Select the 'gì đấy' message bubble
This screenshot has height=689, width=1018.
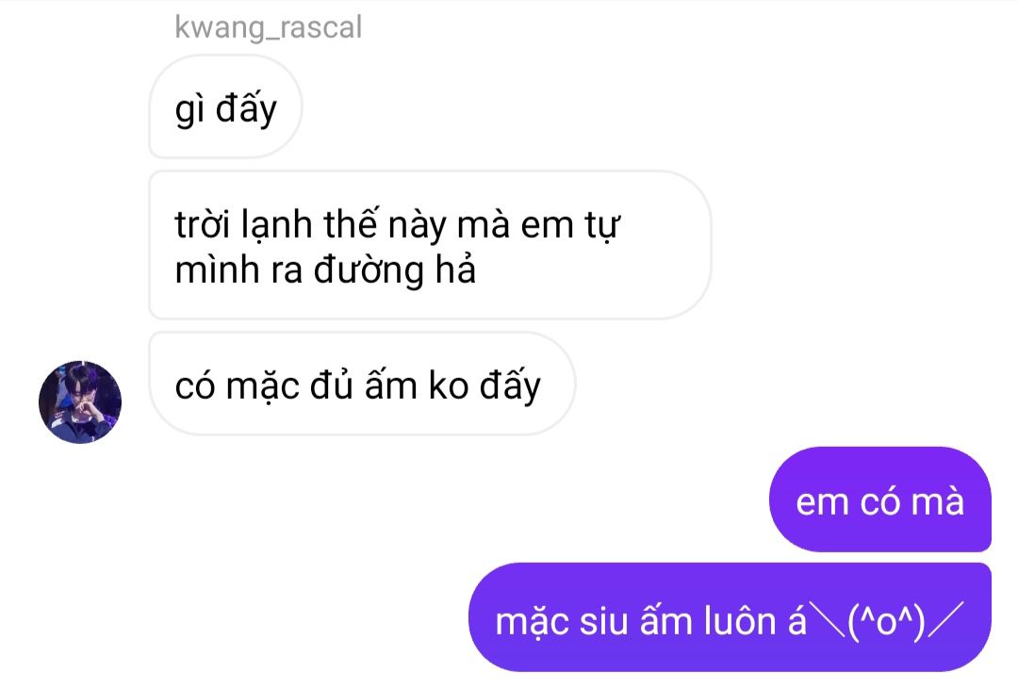(225, 107)
